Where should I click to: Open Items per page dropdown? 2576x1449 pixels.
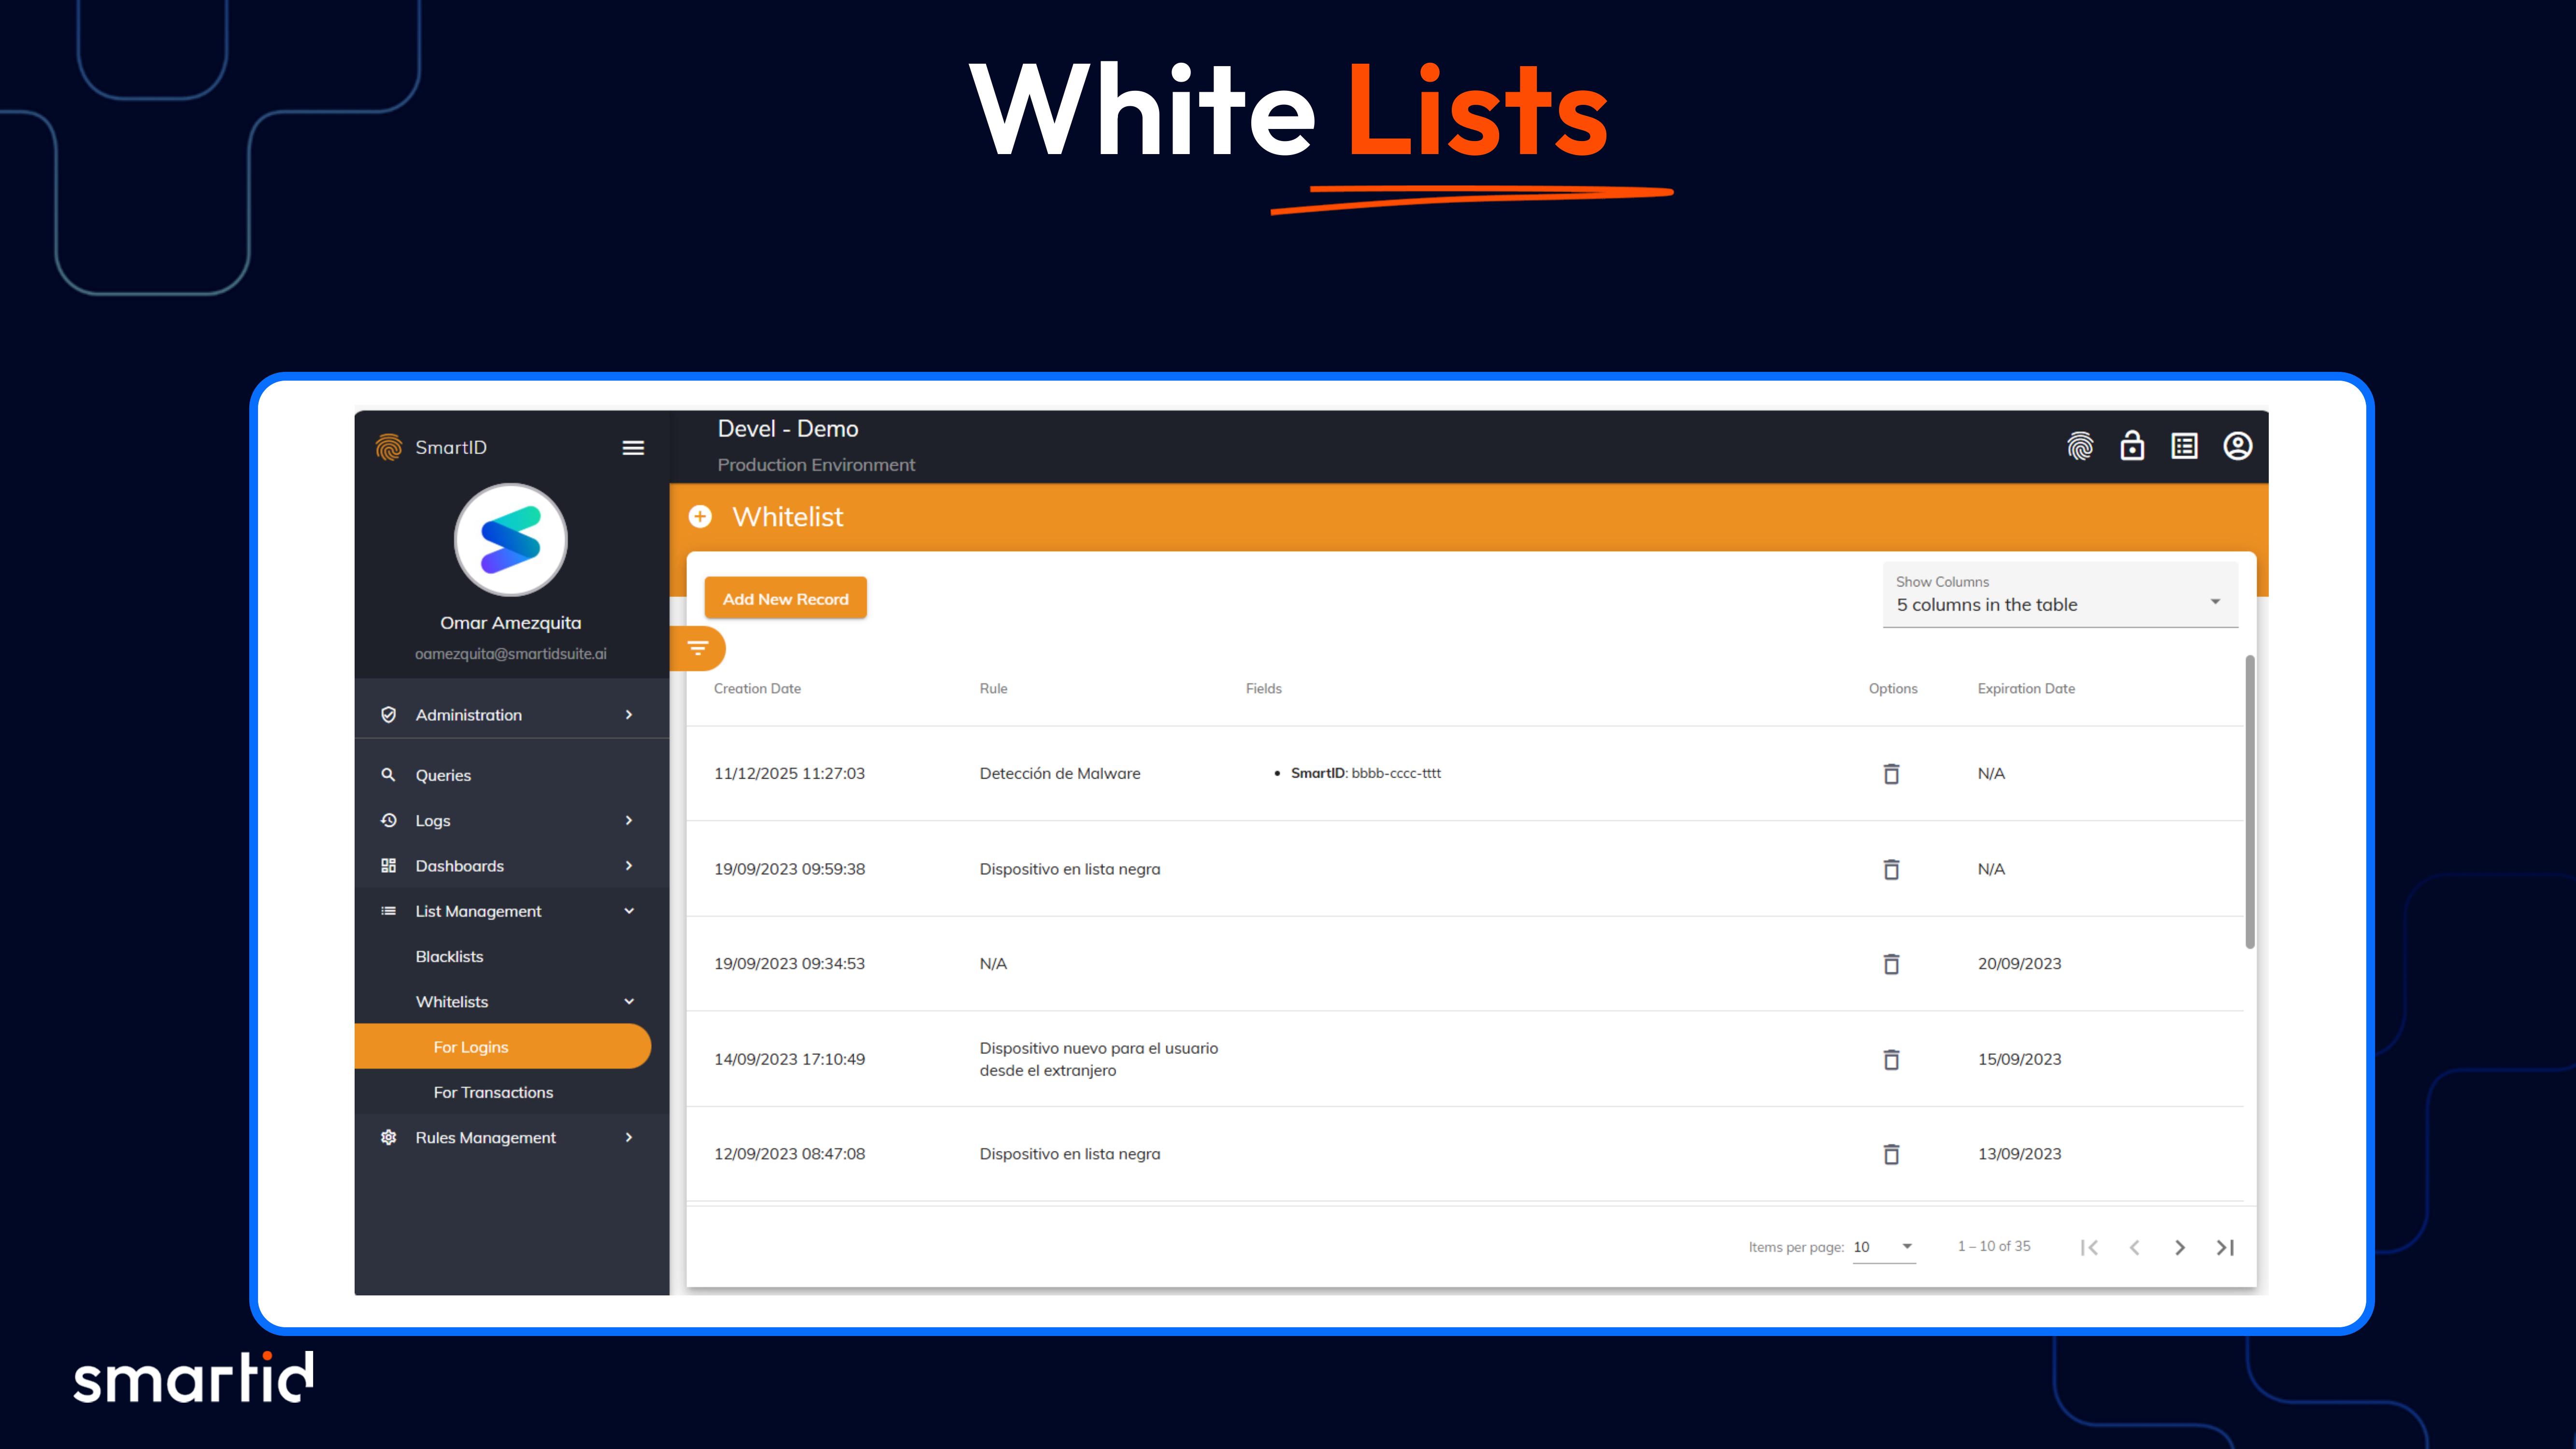[x=1884, y=1247]
